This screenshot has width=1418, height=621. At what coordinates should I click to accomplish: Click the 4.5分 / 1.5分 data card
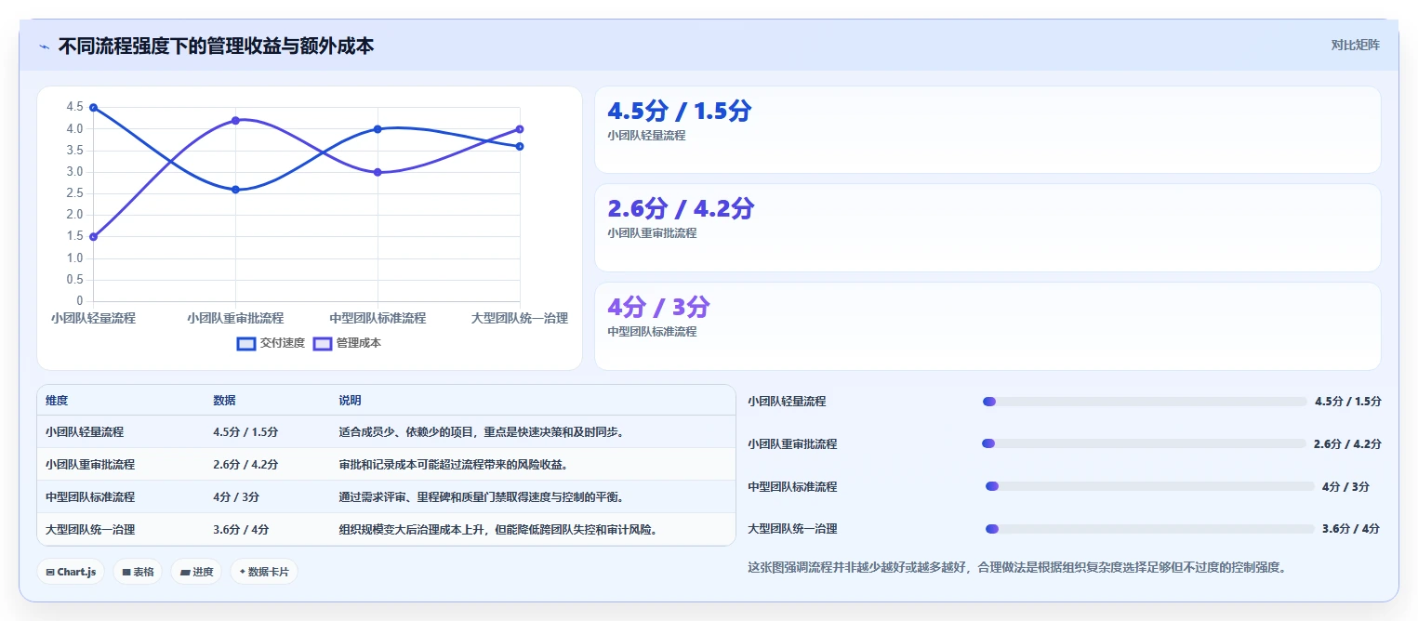click(x=987, y=130)
